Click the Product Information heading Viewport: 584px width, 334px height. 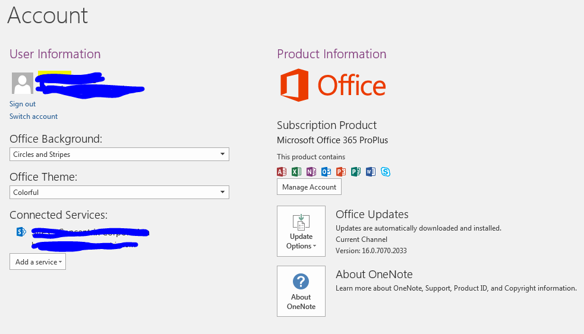point(332,54)
